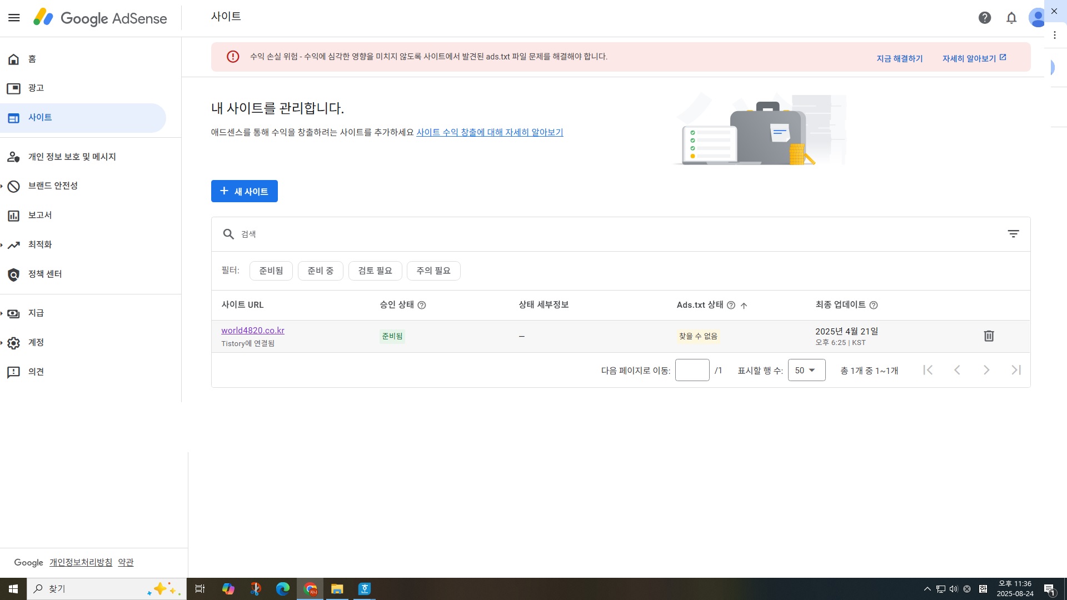Open 정책 센터 in sidebar
1067x600 pixels.
point(45,274)
